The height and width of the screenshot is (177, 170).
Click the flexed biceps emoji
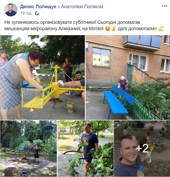(x=161, y=29)
